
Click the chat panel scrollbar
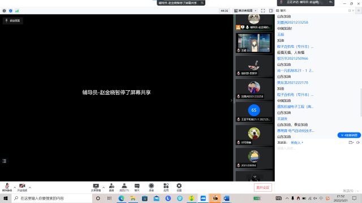pyautogui.click(x=361, y=103)
